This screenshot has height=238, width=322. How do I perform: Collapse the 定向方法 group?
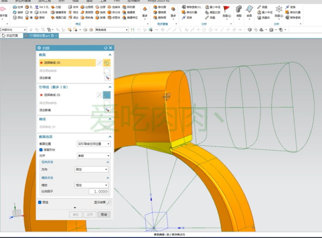[108, 162]
